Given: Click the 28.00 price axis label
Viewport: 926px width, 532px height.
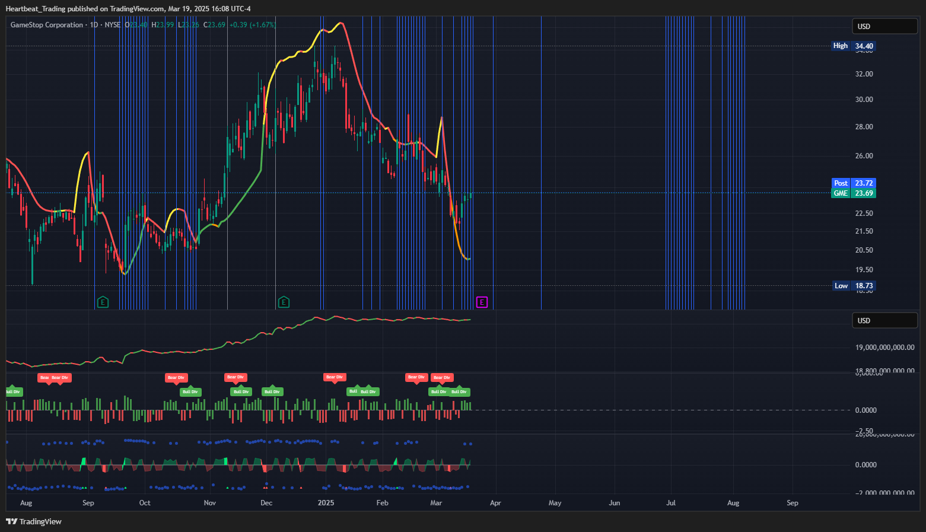Looking at the screenshot, I should 864,127.
